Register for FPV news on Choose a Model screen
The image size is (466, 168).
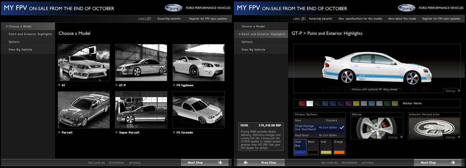pyautogui.click(x=208, y=19)
